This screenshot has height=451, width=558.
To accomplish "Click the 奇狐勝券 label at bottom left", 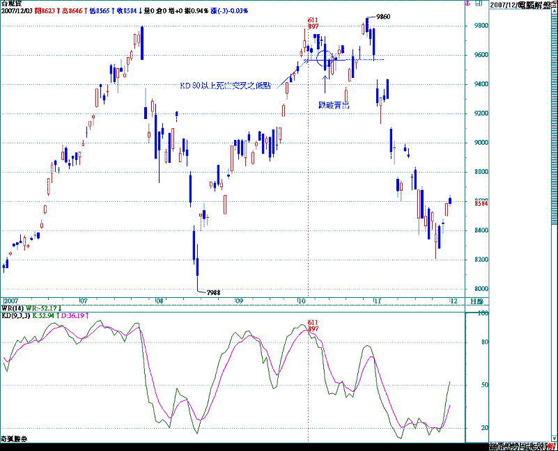I will [x=15, y=440].
